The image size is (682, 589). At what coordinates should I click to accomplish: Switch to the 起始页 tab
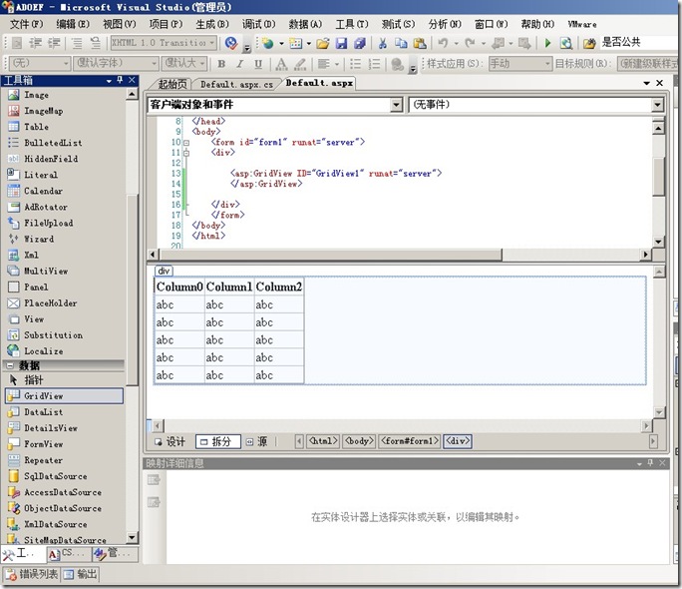pyautogui.click(x=172, y=84)
